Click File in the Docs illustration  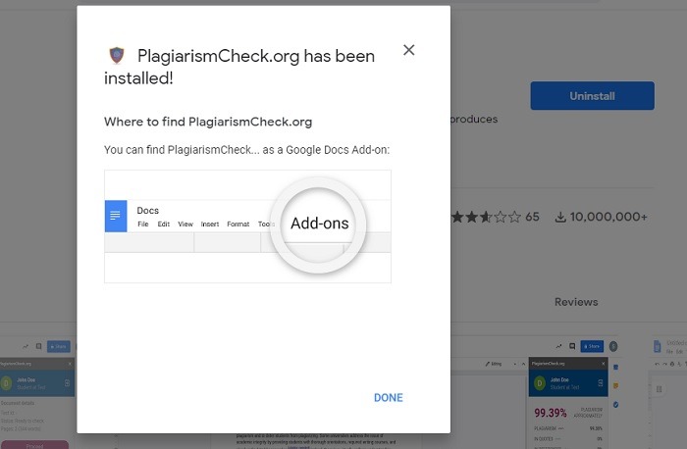(143, 224)
